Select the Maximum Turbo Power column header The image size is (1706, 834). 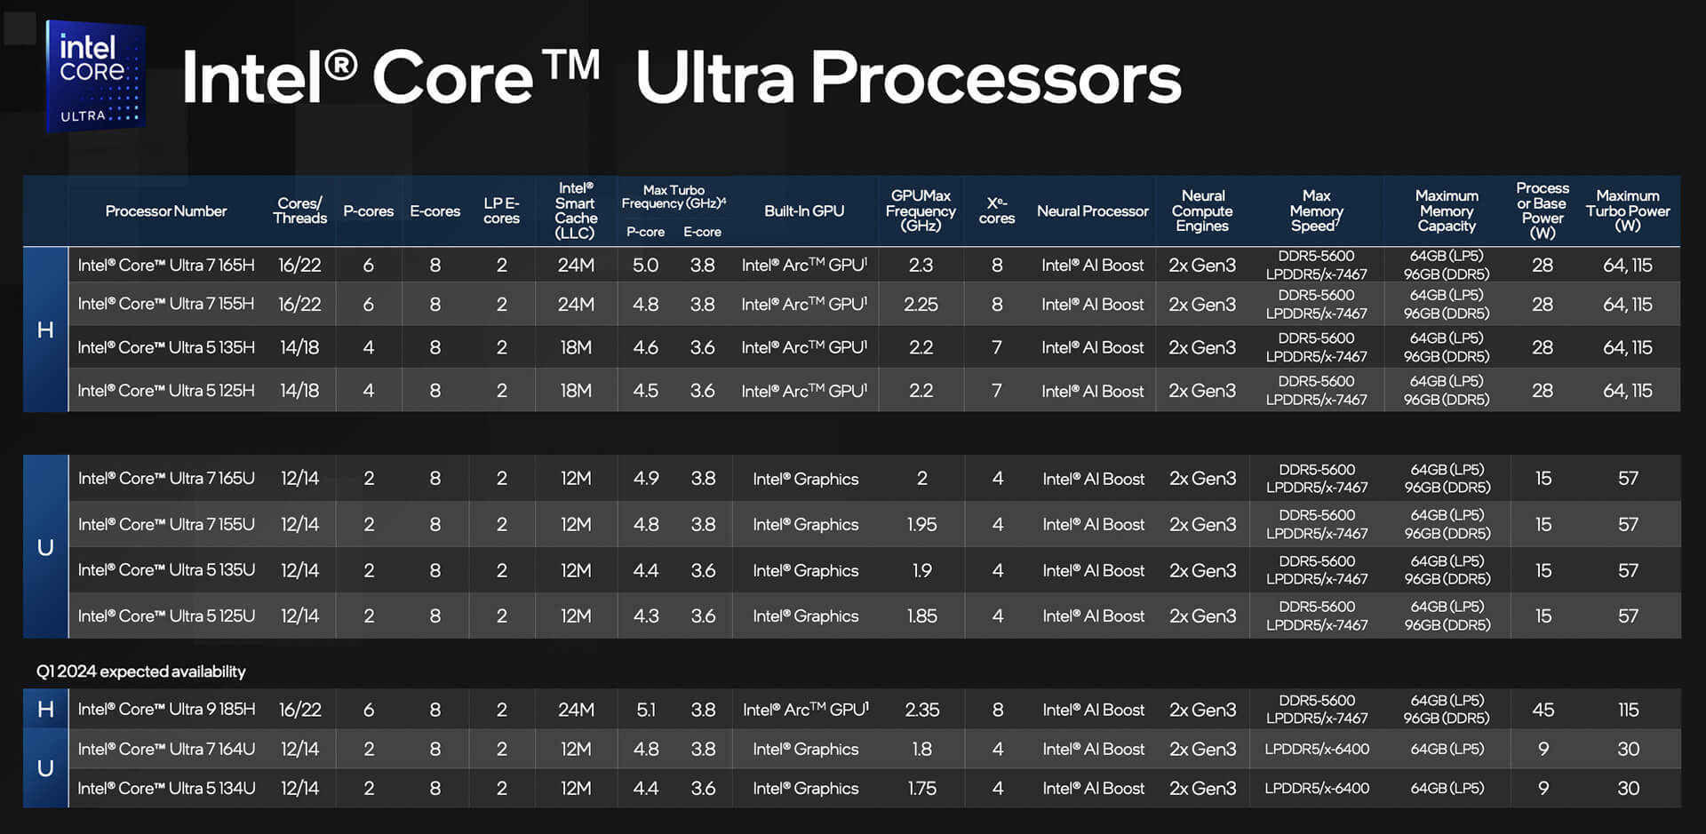[x=1627, y=210]
